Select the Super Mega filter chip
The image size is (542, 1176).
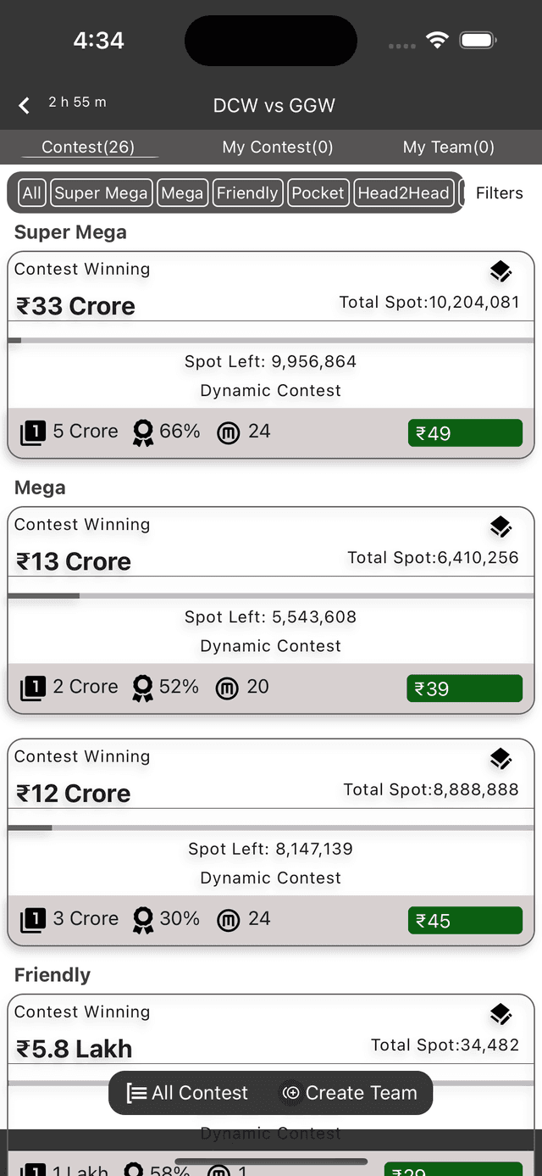[101, 193]
